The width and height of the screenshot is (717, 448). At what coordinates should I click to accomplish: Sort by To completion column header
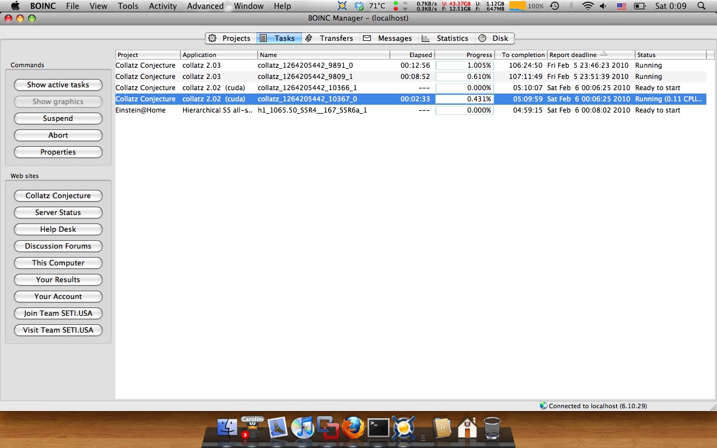pyautogui.click(x=521, y=55)
